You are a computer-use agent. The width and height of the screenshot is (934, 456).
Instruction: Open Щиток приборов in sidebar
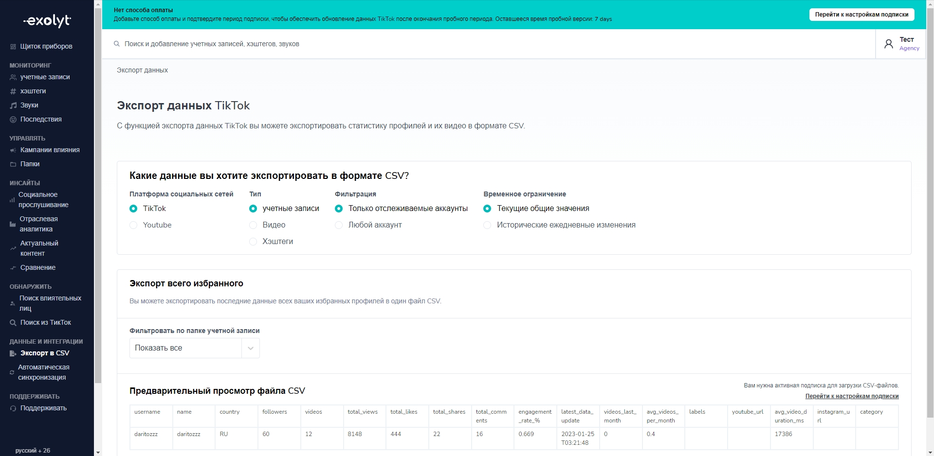click(x=46, y=47)
